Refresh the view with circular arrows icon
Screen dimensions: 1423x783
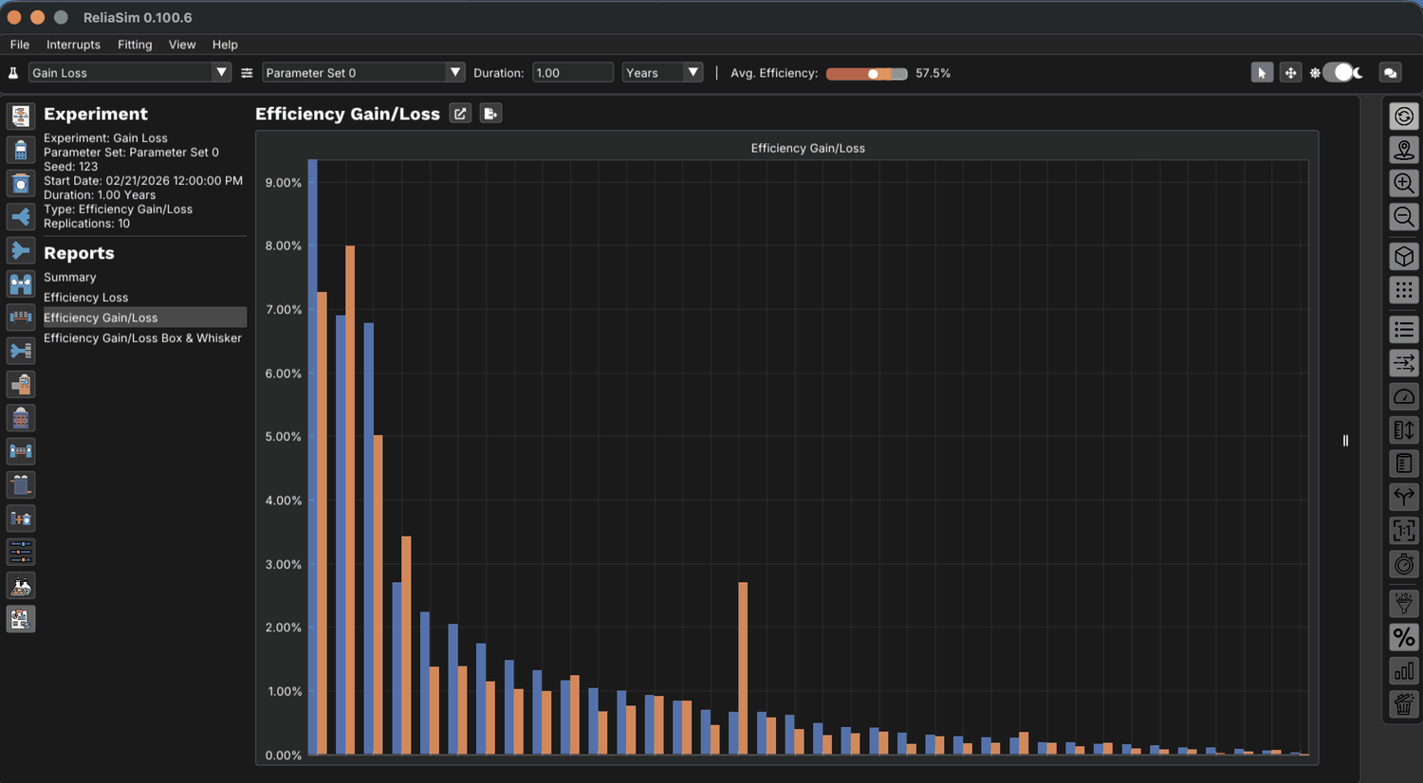click(x=1404, y=116)
